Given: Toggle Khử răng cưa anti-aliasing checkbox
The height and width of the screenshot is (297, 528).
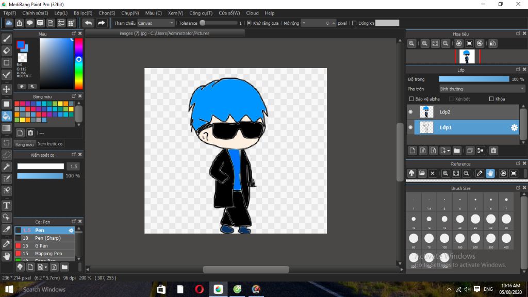Looking at the screenshot, I should [x=249, y=23].
